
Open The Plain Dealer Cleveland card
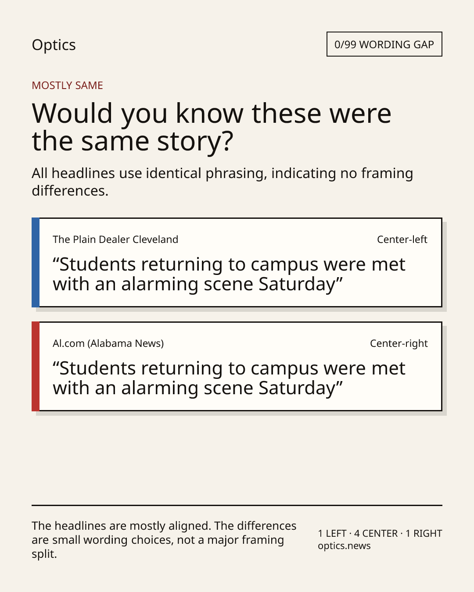[237, 262]
